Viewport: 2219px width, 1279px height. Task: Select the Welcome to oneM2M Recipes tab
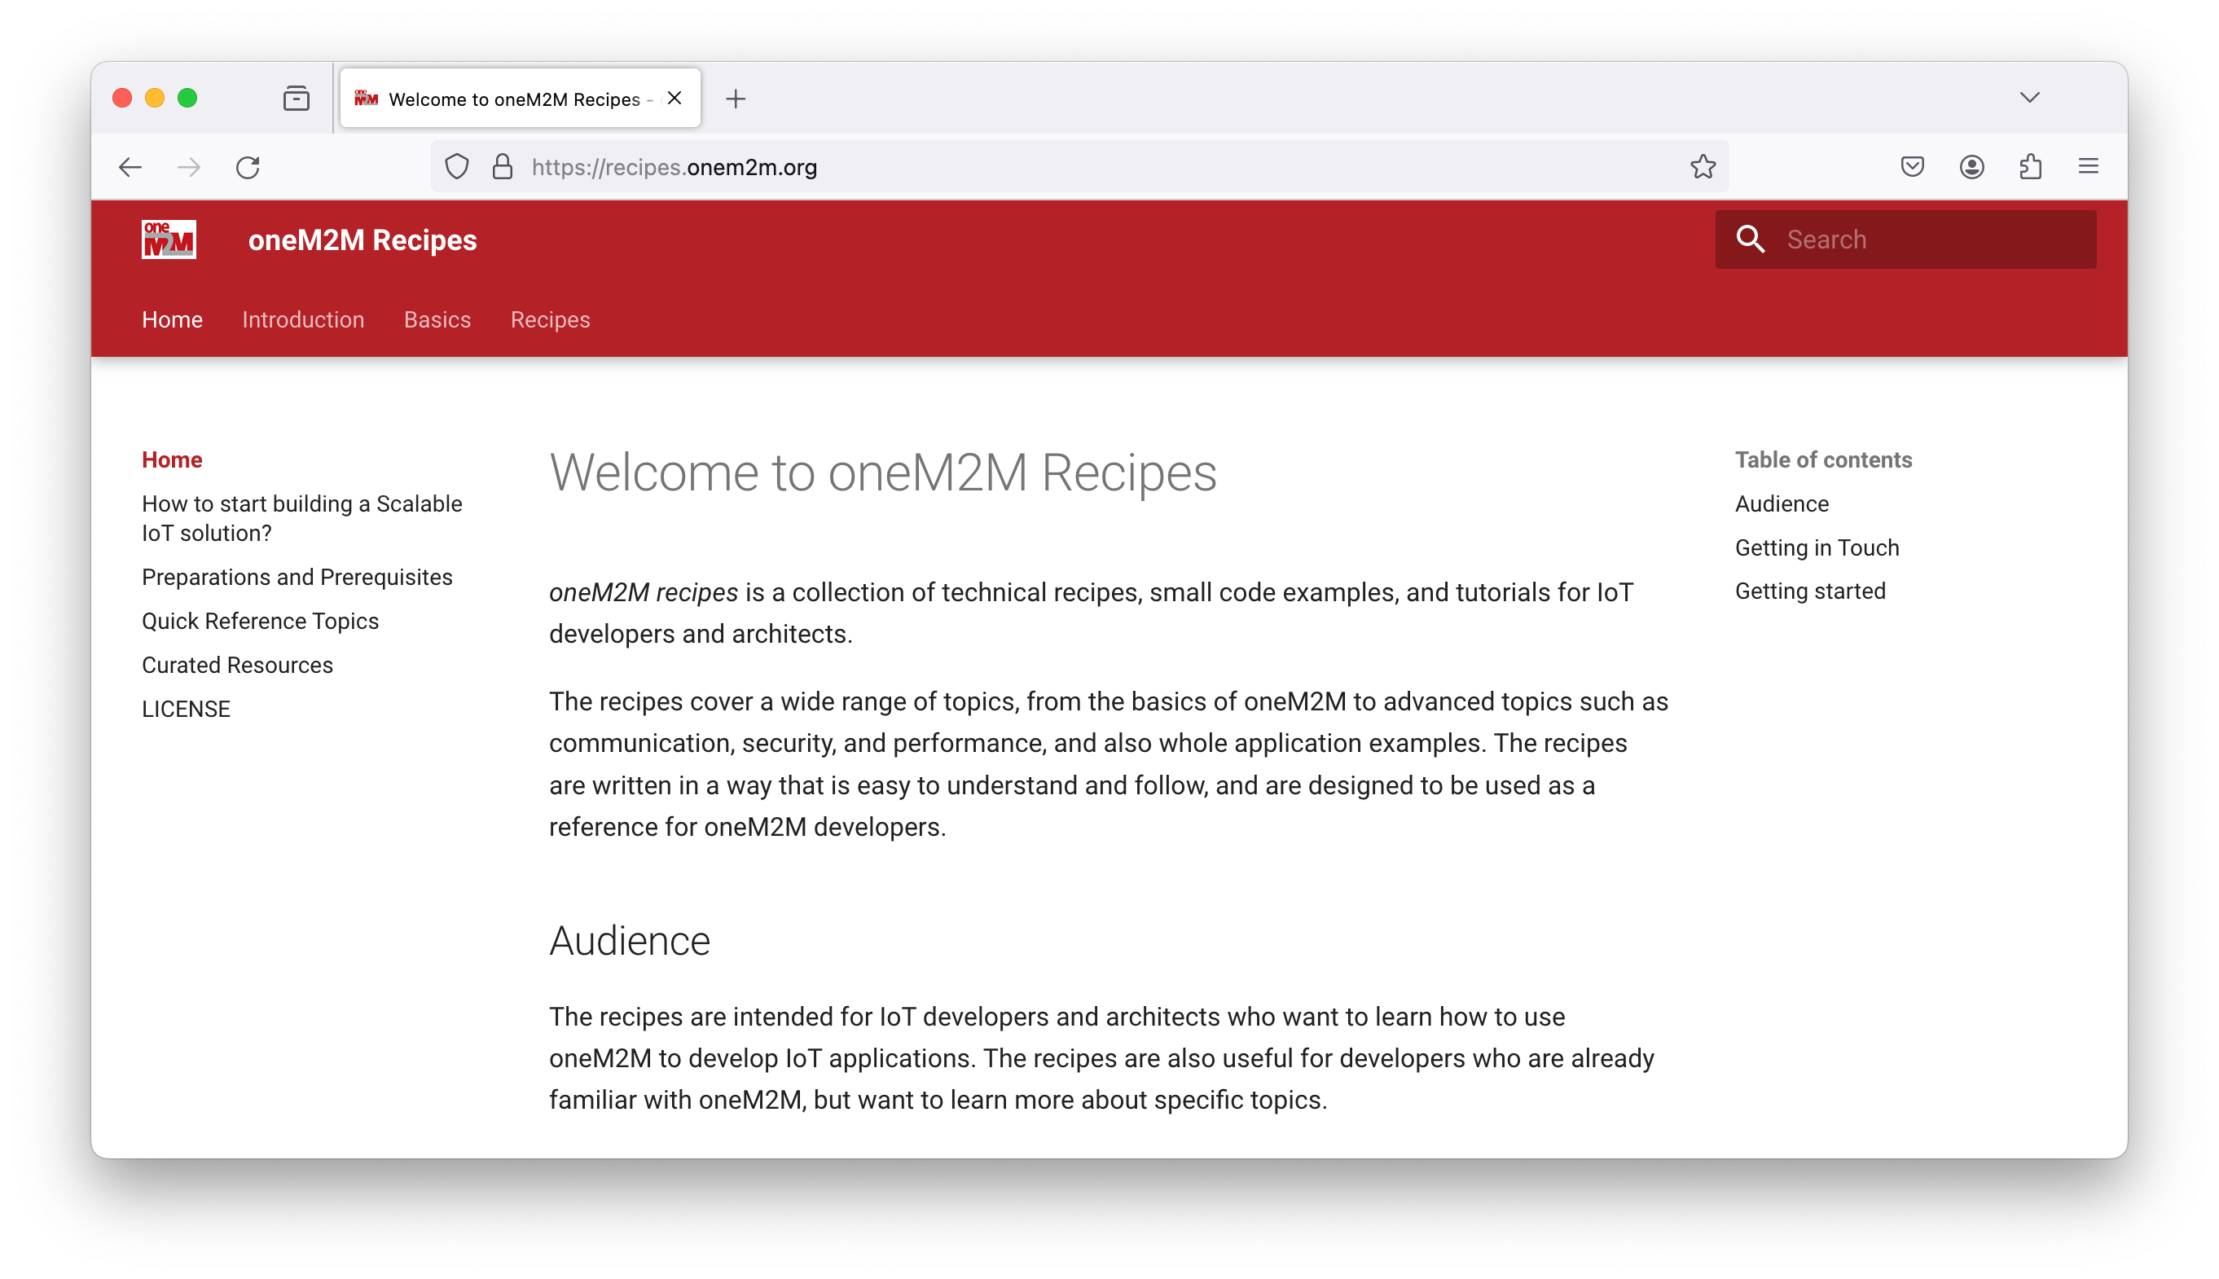coord(520,99)
